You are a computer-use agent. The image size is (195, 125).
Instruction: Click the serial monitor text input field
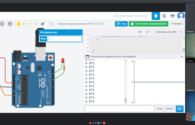pyautogui.click(x=120, y=109)
